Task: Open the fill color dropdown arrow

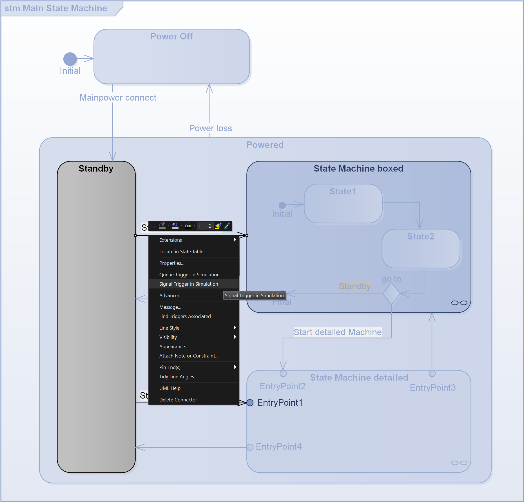Action: [181, 225]
